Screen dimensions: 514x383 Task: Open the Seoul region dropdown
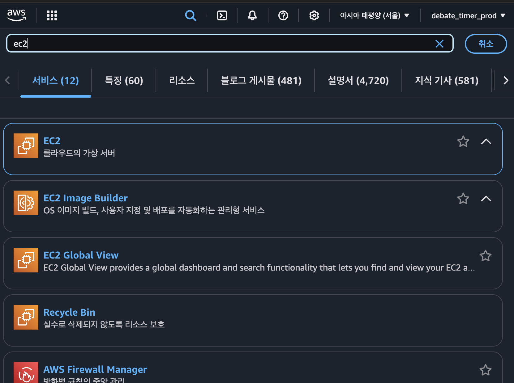point(375,15)
